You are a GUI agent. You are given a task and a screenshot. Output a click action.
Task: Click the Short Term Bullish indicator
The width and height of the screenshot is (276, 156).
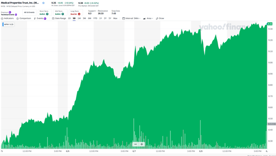tap(45, 13)
